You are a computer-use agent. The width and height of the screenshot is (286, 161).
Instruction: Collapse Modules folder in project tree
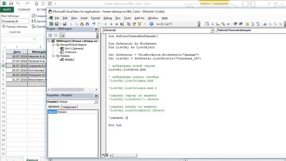point(53,56)
